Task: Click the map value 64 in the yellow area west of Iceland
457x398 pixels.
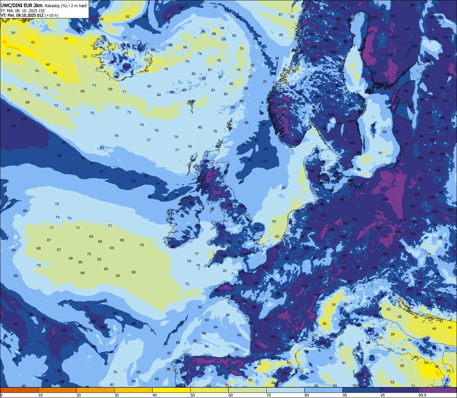Action: [x=19, y=55]
